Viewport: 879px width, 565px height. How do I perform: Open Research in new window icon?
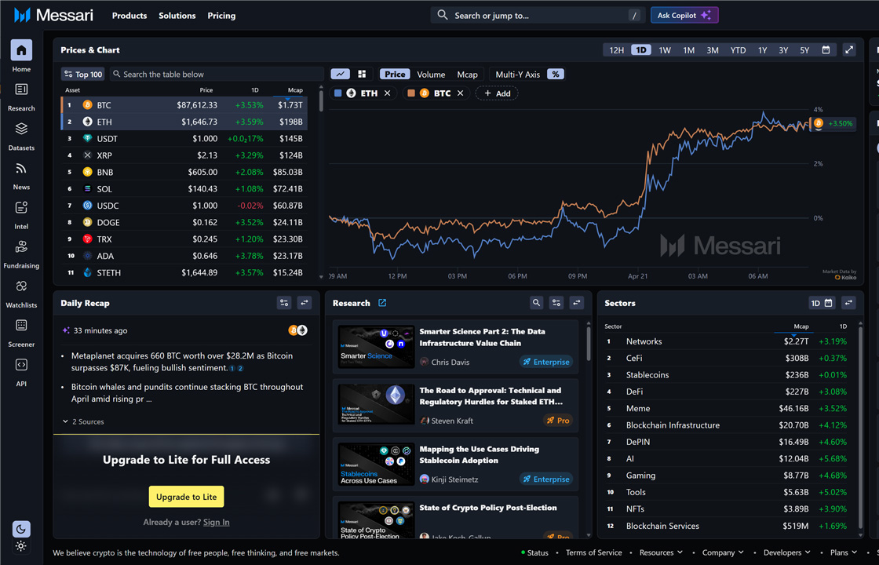[x=382, y=303]
